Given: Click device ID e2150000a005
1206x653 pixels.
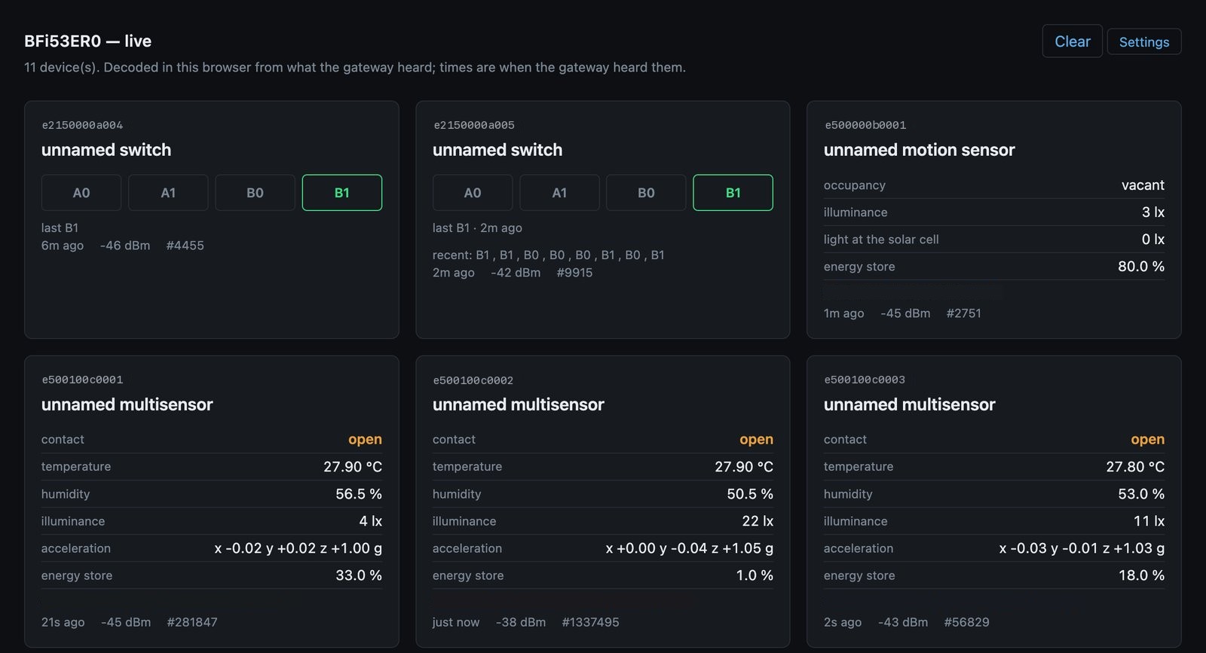Looking at the screenshot, I should pos(474,125).
